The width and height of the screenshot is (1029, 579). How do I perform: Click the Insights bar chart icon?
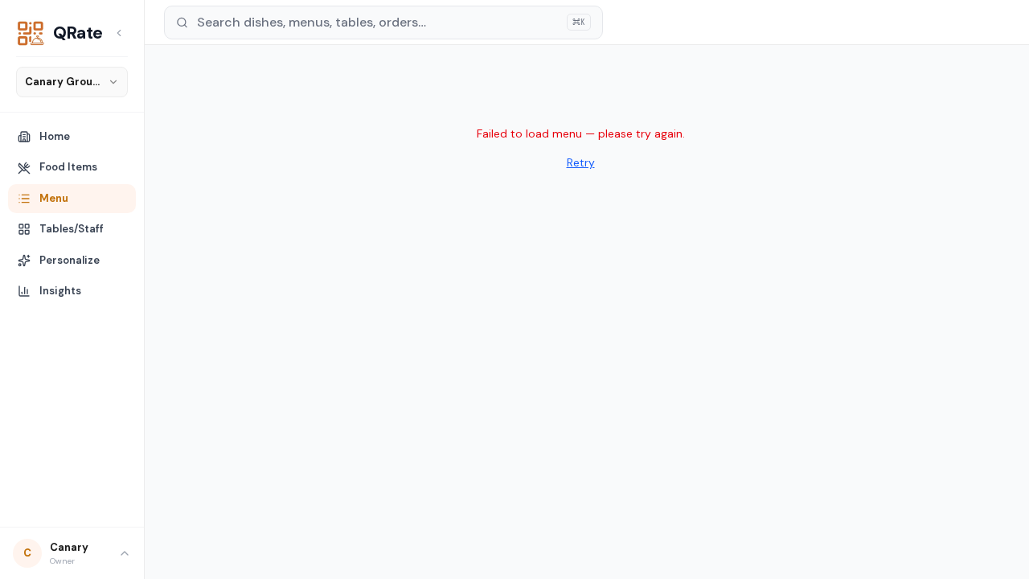(x=24, y=291)
